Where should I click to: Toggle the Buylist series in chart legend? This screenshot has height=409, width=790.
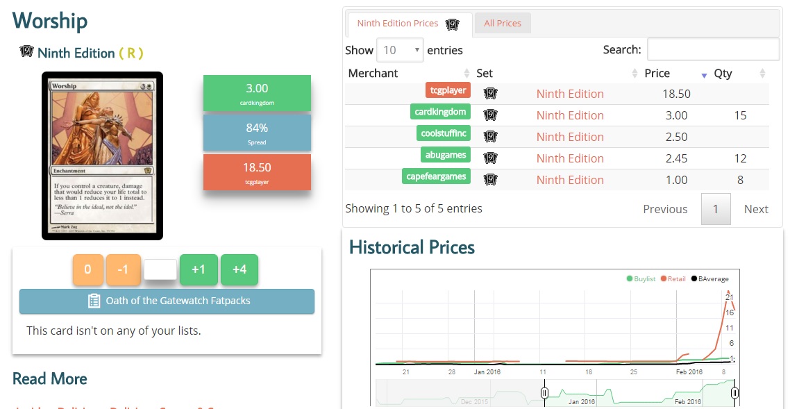coord(644,279)
